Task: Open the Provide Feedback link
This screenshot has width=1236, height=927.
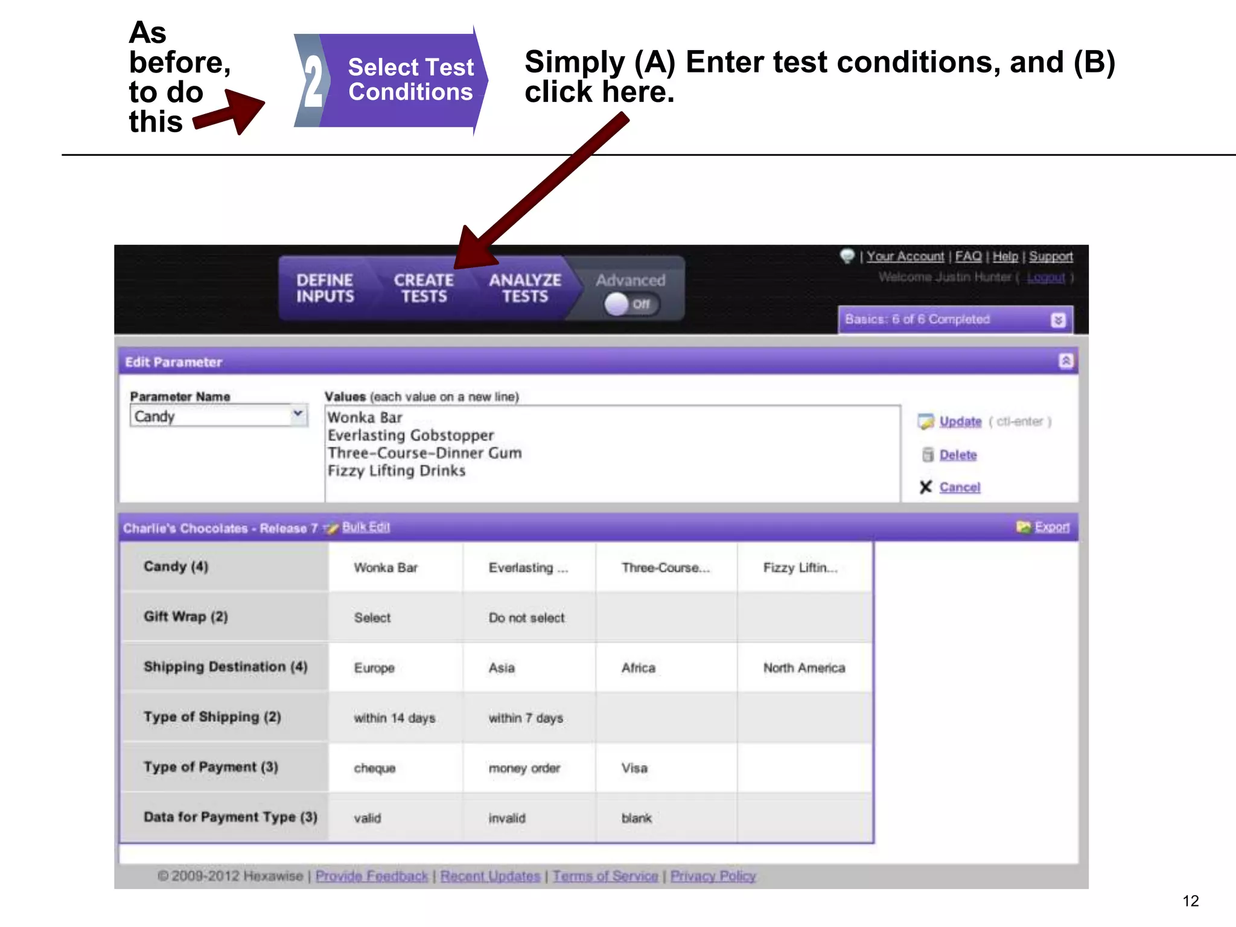Action: coord(371,876)
